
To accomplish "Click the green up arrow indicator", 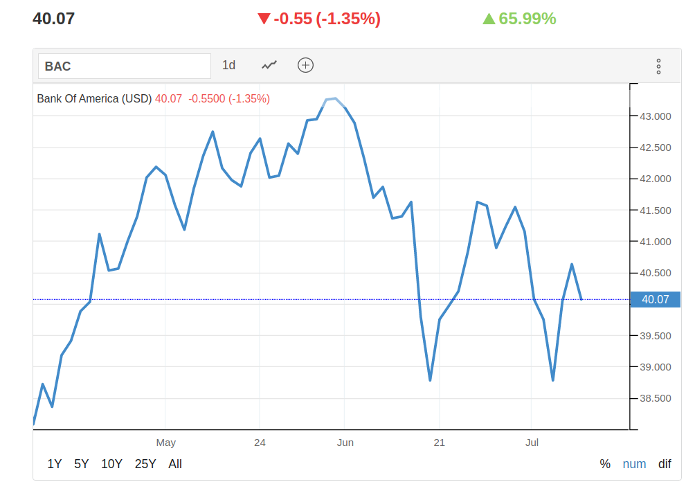I will tap(489, 19).
